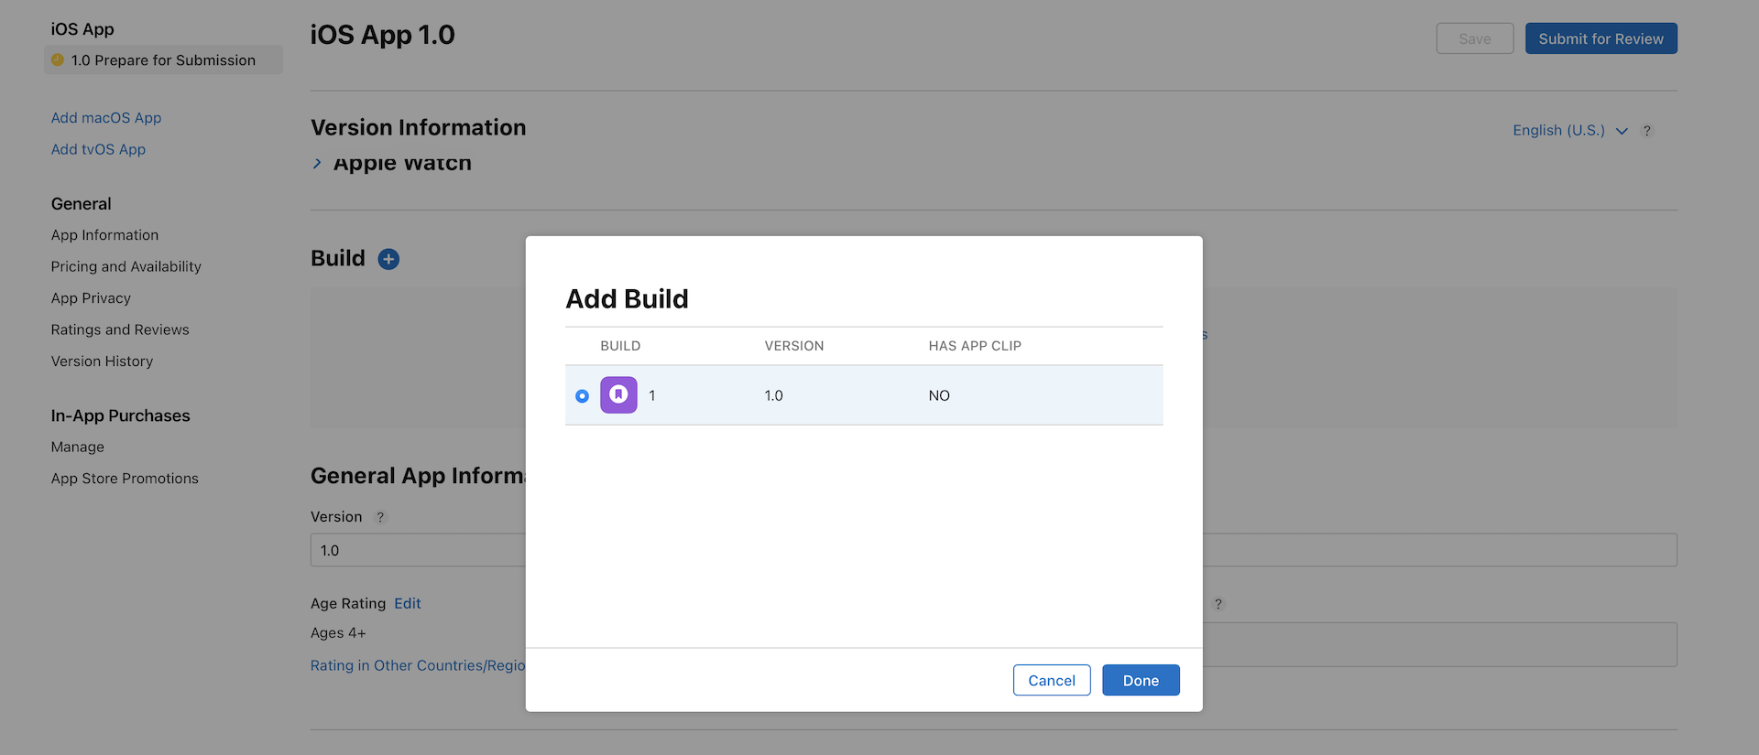Select the build 1 radio button

coord(582,396)
